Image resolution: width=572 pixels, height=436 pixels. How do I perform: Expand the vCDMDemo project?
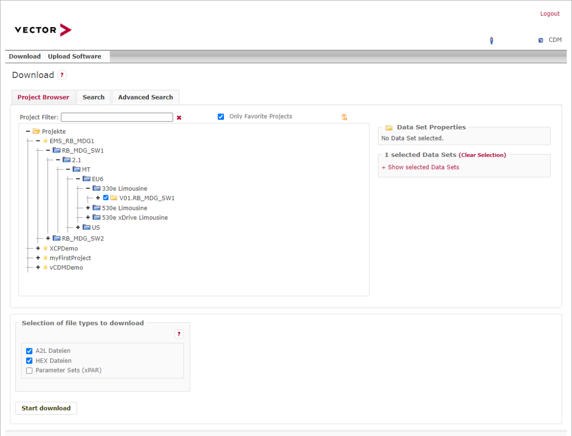[38, 267]
